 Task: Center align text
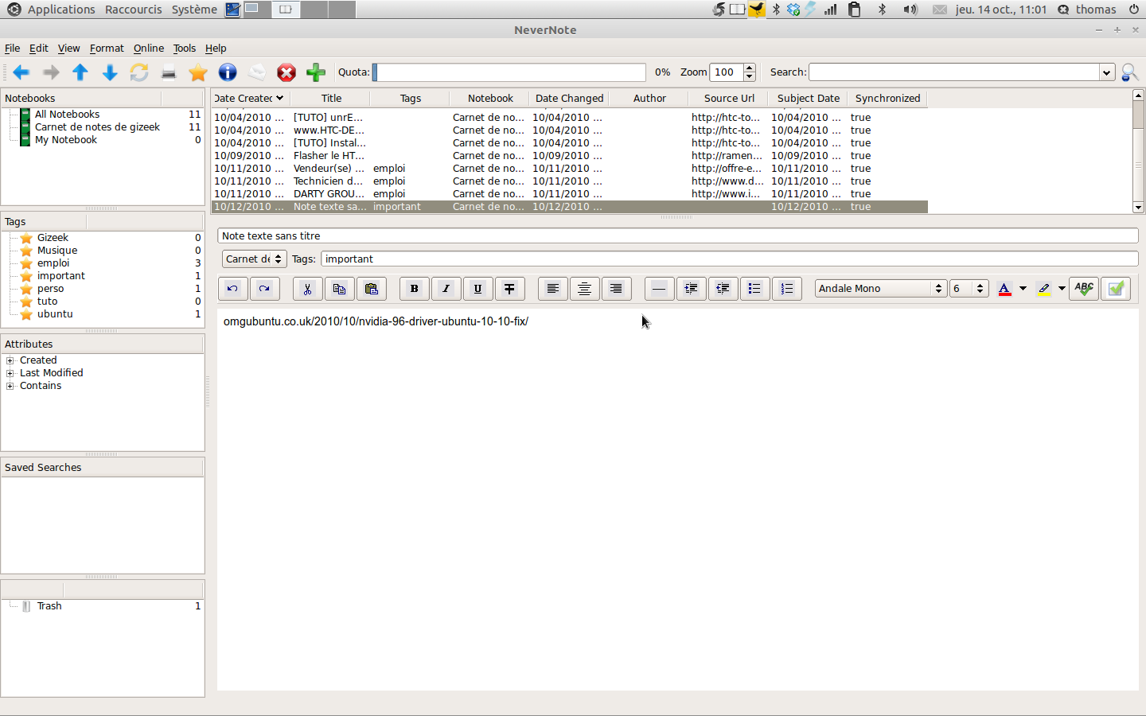click(x=584, y=289)
